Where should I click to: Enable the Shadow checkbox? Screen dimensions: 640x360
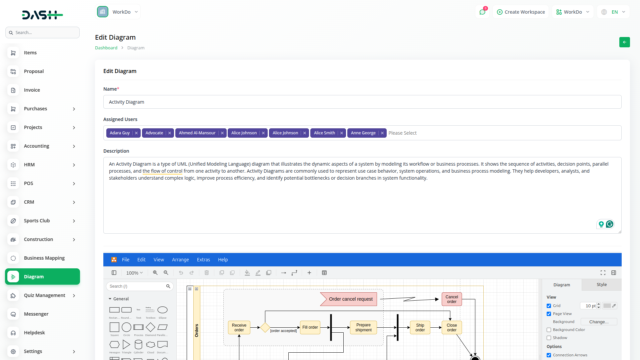[x=549, y=338]
